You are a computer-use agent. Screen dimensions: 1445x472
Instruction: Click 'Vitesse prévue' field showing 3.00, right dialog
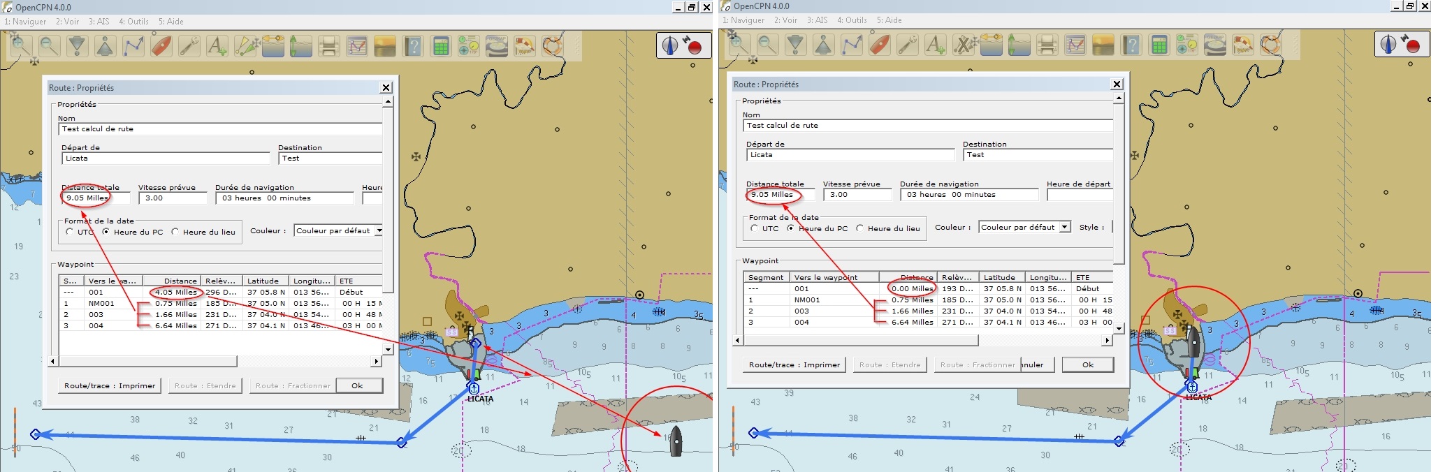point(857,195)
